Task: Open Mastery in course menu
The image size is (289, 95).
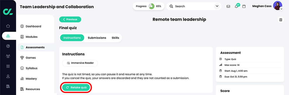Action: [x=29, y=79]
